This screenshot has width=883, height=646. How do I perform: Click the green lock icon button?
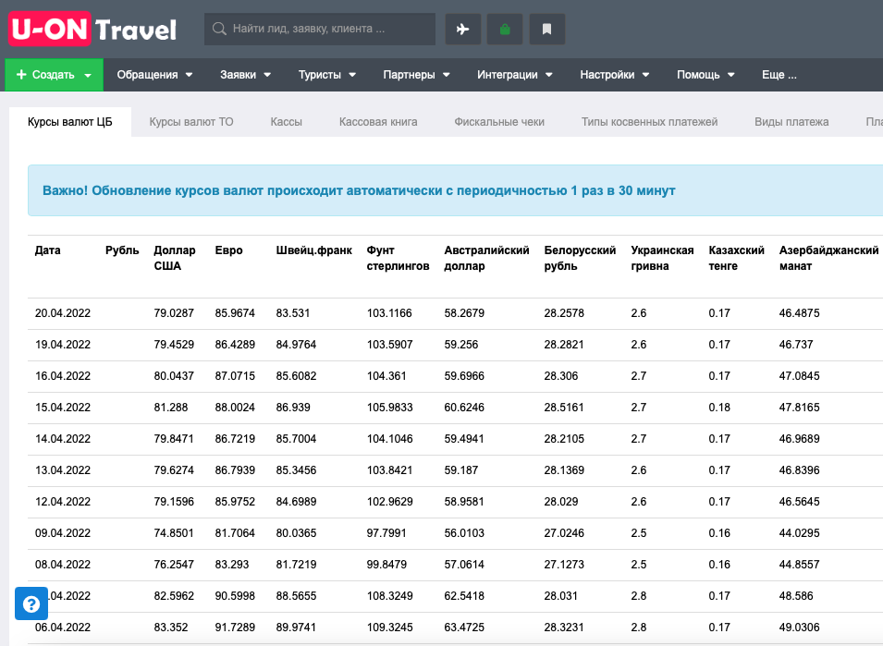[505, 29]
